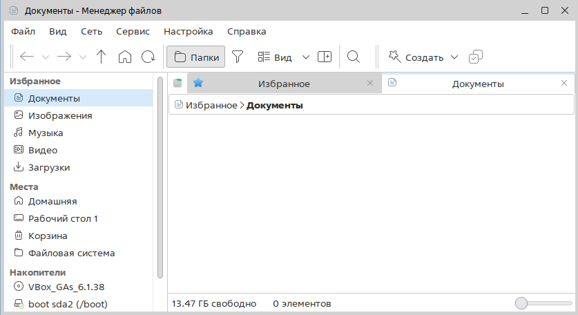Switch to the Избранное tab
Image resolution: width=578 pixels, height=315 pixels.
(x=283, y=84)
